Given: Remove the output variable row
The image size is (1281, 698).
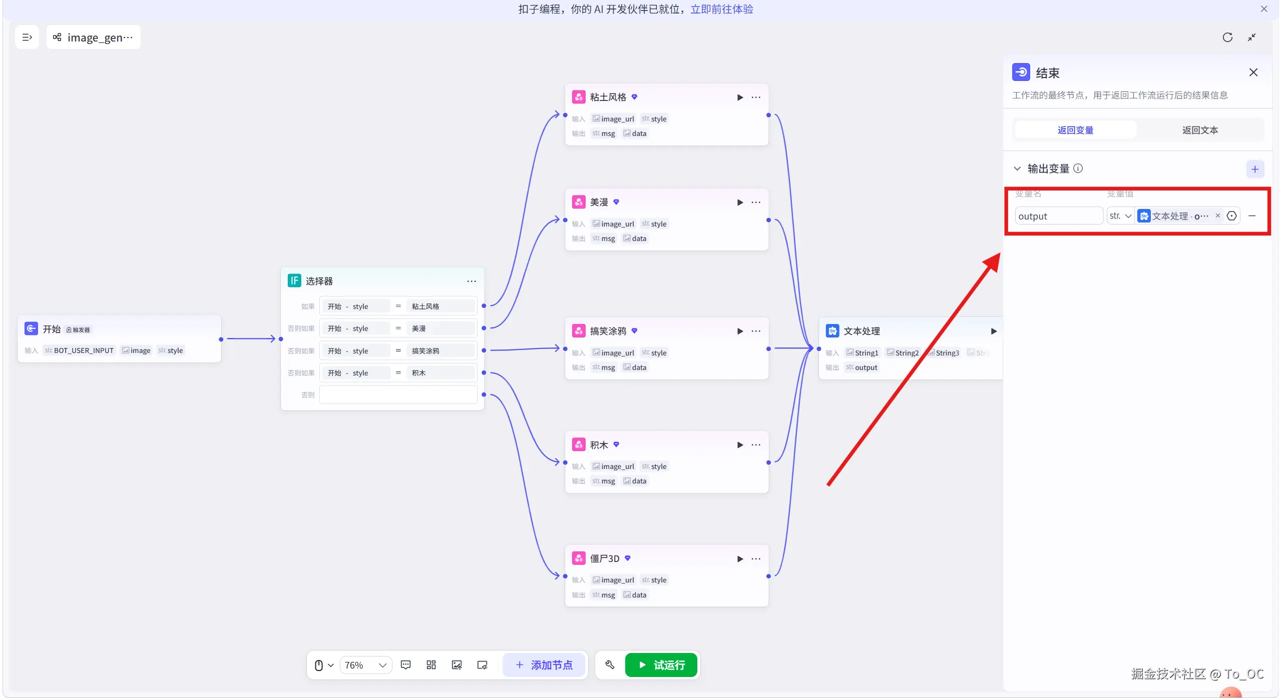Looking at the screenshot, I should pos(1252,216).
